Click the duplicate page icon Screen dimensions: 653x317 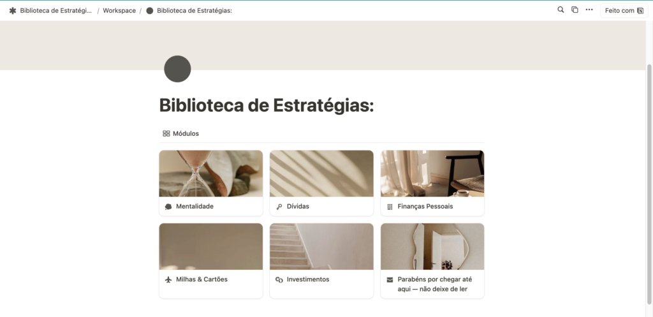pyautogui.click(x=575, y=10)
